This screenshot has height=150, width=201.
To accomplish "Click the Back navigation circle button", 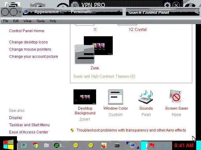I will pyautogui.click(x=5, y=12).
